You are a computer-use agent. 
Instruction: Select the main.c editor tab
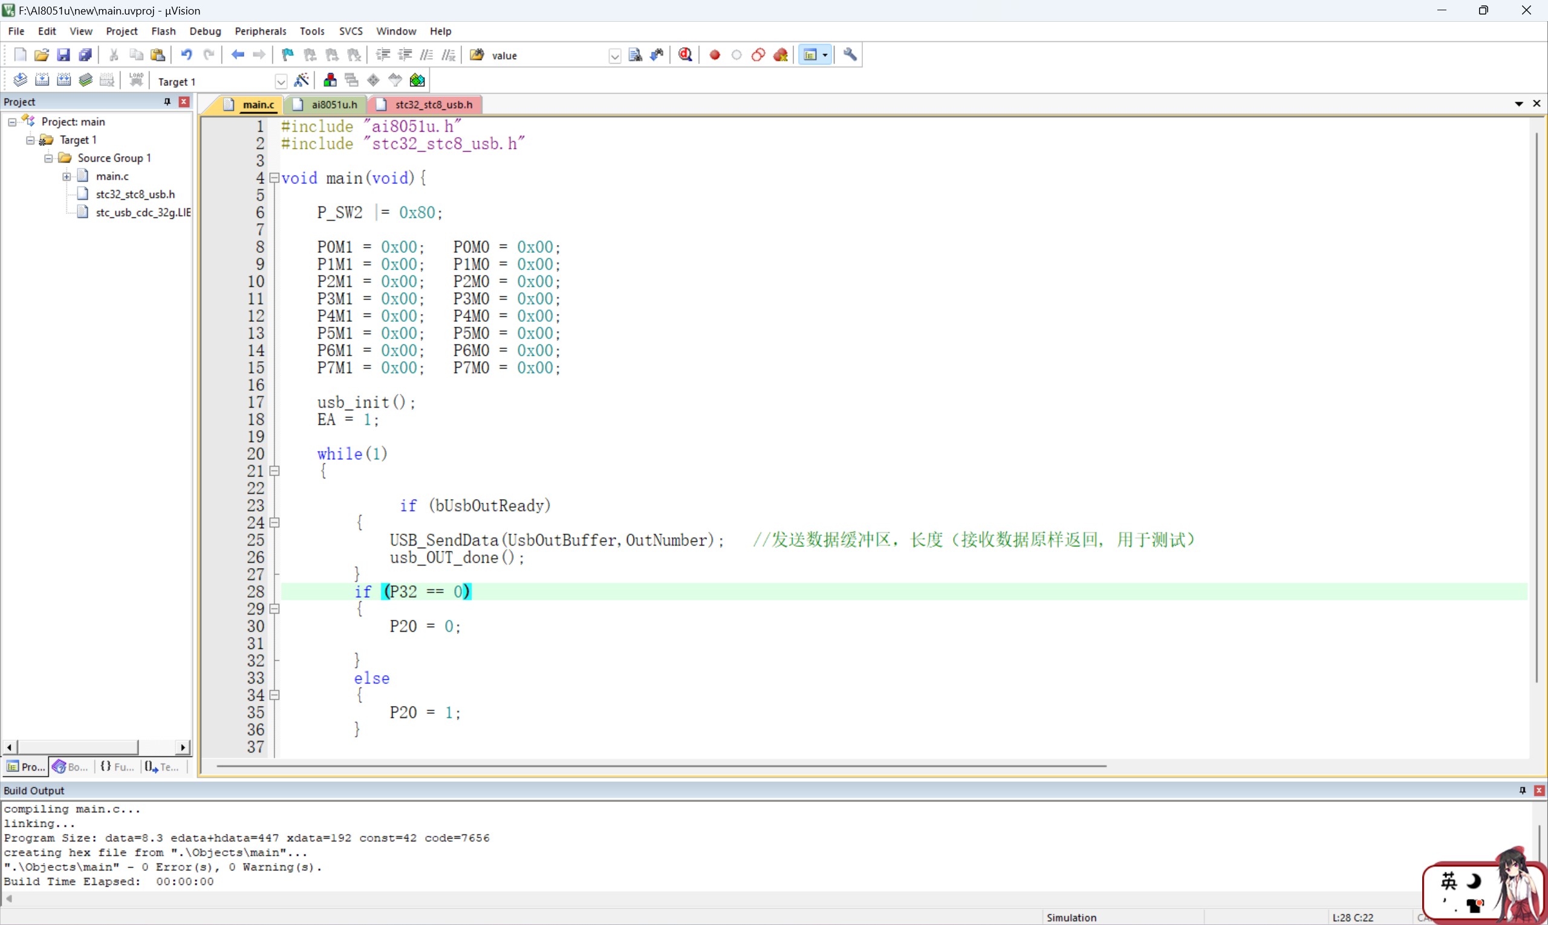coord(250,105)
